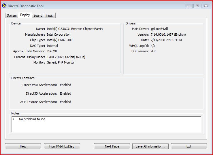This screenshot has width=213, height=155.
Task: Click monitor value 'Generic PnP Monitor'
Action: click(x=61, y=62)
